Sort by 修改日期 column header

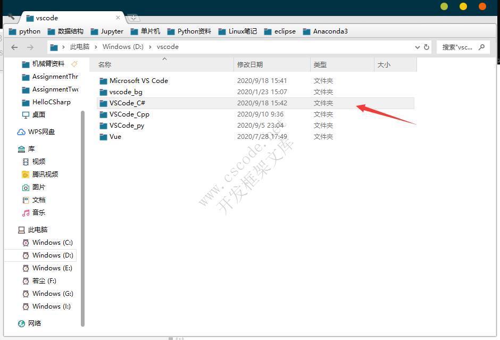[272, 65]
